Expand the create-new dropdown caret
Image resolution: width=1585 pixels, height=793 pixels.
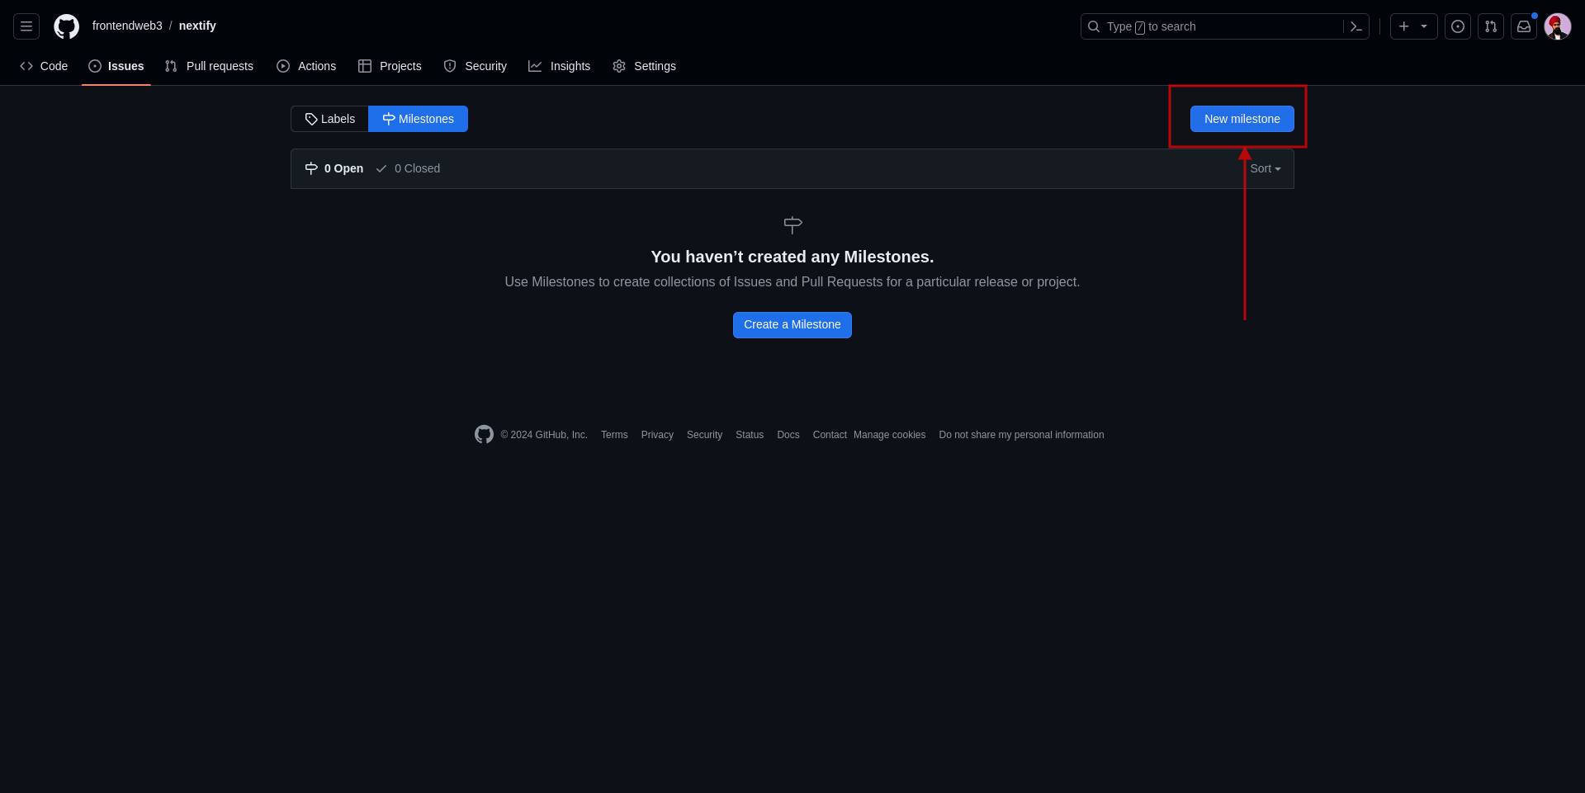[1424, 26]
